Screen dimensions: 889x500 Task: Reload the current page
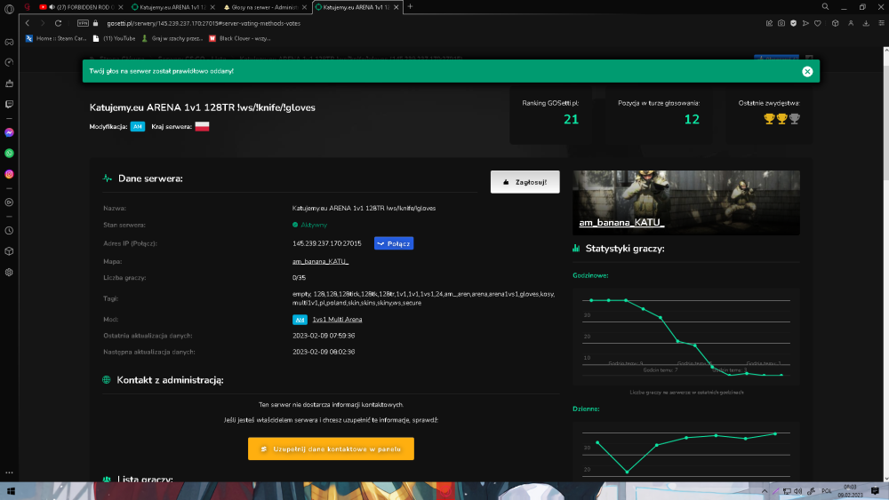coord(58,23)
